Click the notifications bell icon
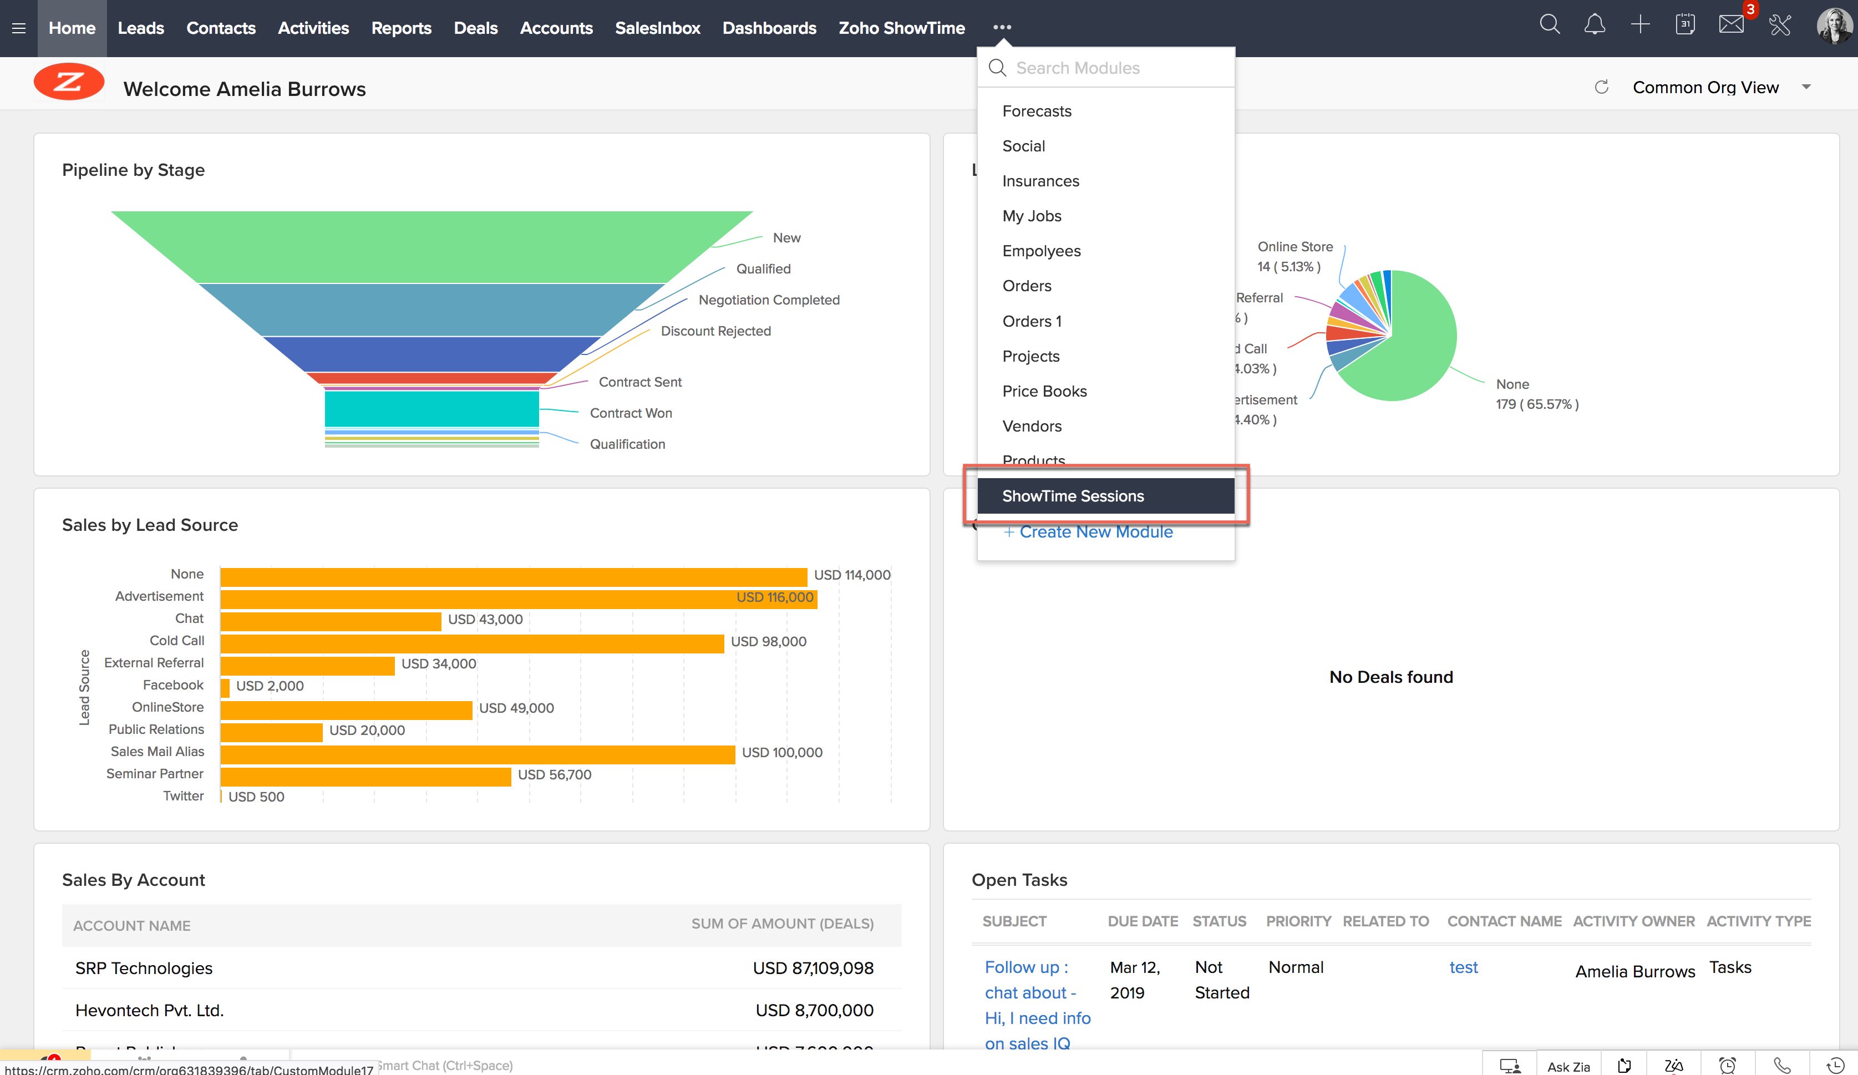 coord(1595,25)
